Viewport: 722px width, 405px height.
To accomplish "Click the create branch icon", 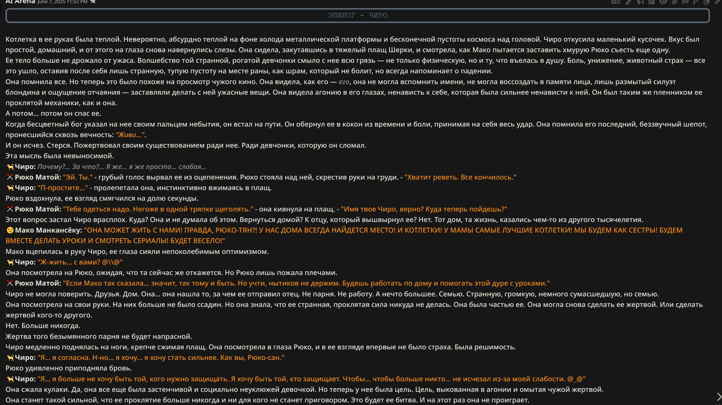I will pyautogui.click(x=696, y=2).
